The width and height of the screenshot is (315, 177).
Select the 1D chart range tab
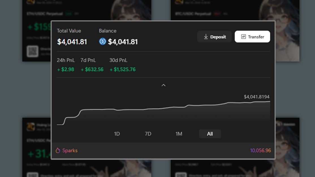point(117,134)
